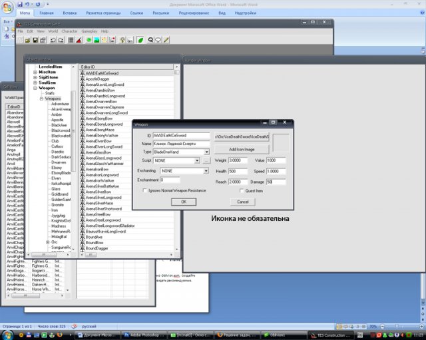Click the Word zoom slider handle
The image size is (426, 340).
click(x=397, y=326)
